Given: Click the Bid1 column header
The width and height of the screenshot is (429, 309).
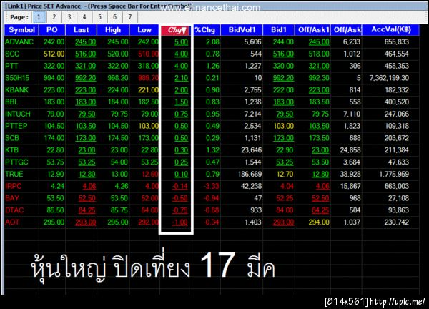Looking at the screenshot, I should (279, 30).
